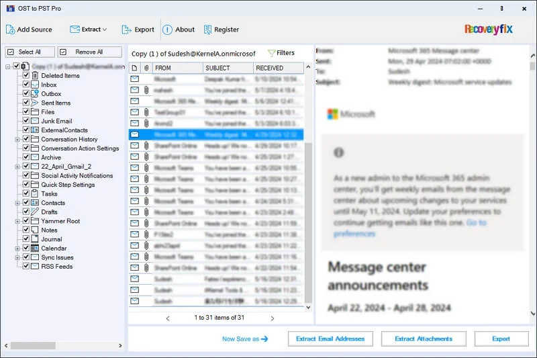Image resolution: width=537 pixels, height=358 pixels.
Task: Go to the previous page of items
Action: (168, 318)
